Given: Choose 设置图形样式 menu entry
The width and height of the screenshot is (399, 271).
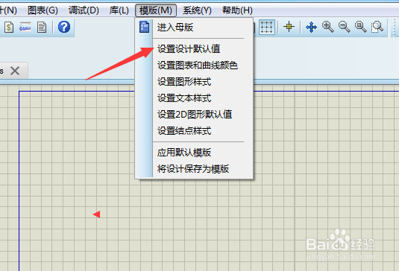Looking at the screenshot, I should point(195,82).
